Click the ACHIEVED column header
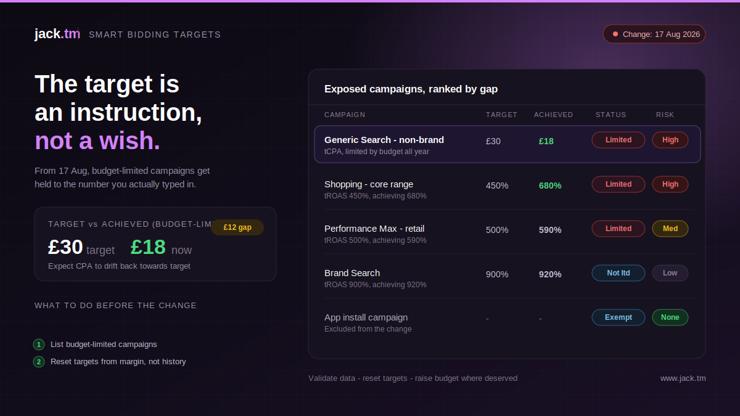Screen dimensions: 740x416 pos(553,115)
